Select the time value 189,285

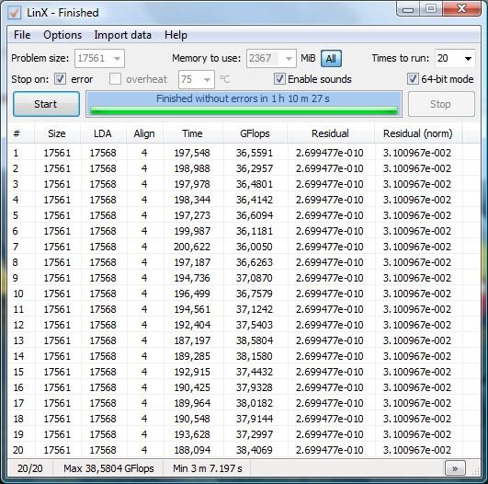click(x=192, y=356)
